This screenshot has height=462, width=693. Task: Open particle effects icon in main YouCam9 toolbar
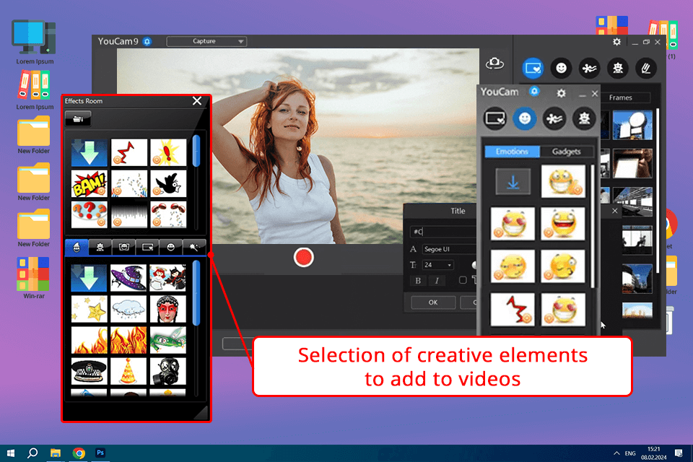tap(589, 68)
